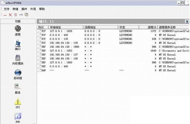This screenshot has width=190, height=124.
Task: Open the 内核模块 kernel module icon
Action: click(18, 60)
